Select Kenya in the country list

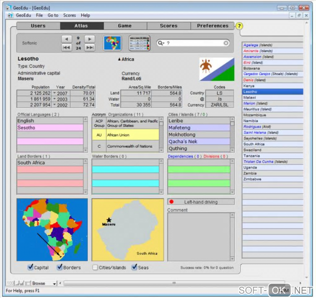click(273, 86)
